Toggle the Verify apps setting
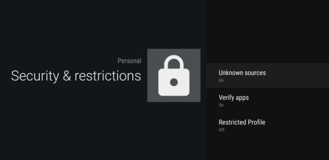329x160 pixels. pos(268,100)
